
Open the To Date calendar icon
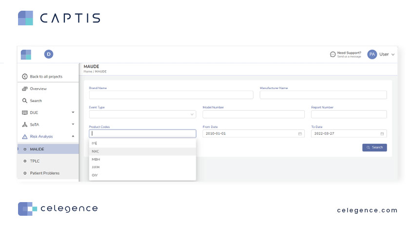[382, 133]
